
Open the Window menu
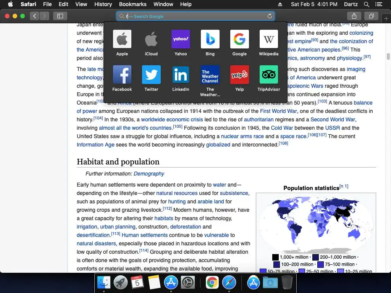pyautogui.click(x=163, y=4)
